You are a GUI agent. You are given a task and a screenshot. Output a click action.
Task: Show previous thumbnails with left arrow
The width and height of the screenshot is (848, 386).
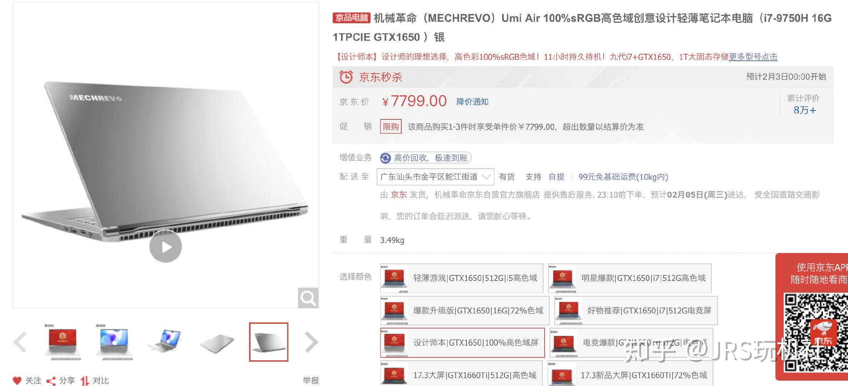click(20, 342)
